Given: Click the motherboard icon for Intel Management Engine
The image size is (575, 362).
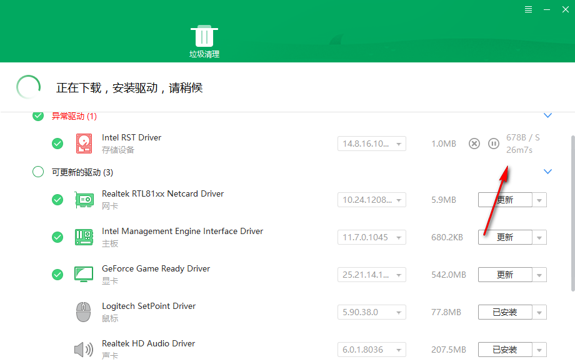Looking at the screenshot, I should (x=84, y=237).
